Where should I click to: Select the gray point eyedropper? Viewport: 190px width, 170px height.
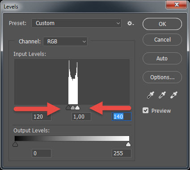click(162, 95)
